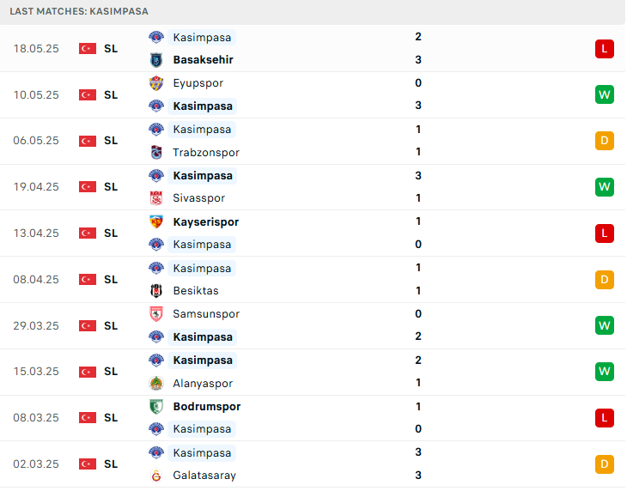The height and width of the screenshot is (497, 633).
Task: Click the Alanyaspor club crest
Action: (156, 384)
